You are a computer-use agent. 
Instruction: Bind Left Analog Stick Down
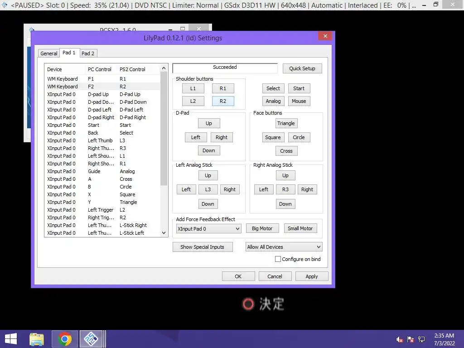pyautogui.click(x=208, y=204)
